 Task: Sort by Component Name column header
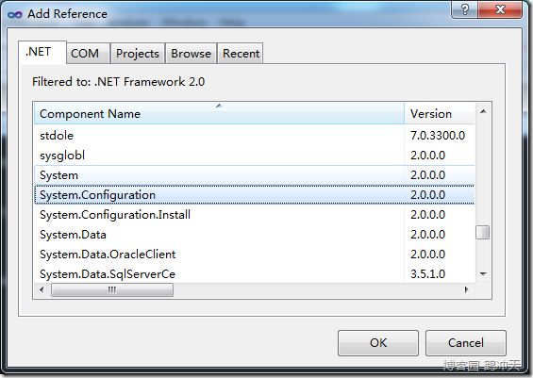click(x=219, y=114)
